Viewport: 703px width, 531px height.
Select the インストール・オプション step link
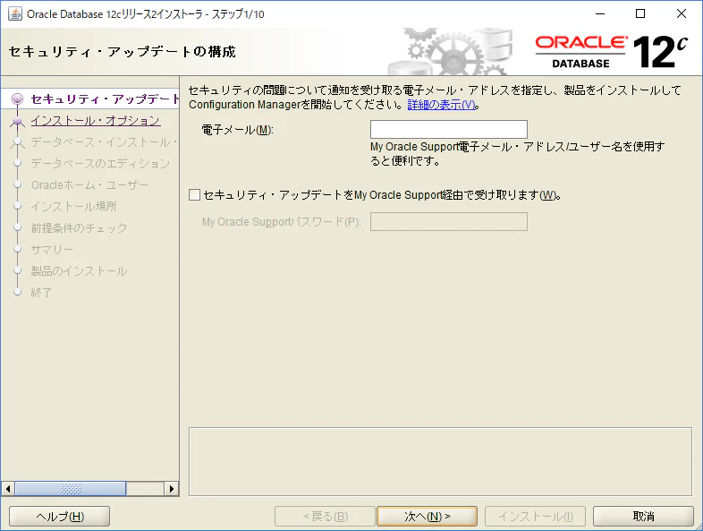coord(96,120)
